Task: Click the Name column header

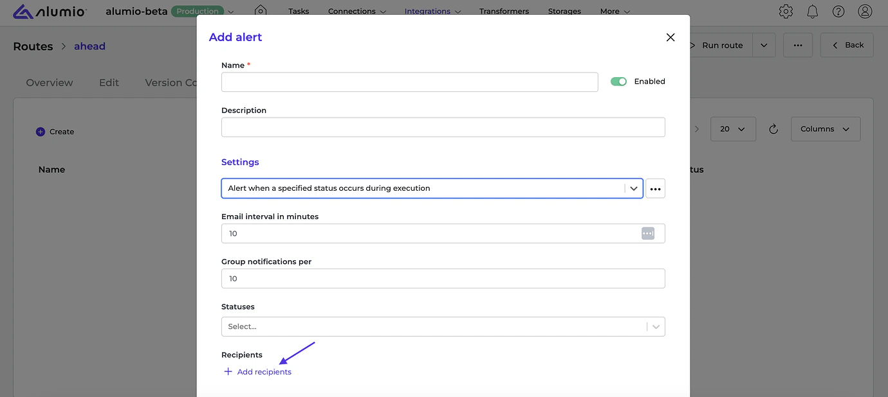Action: point(51,170)
